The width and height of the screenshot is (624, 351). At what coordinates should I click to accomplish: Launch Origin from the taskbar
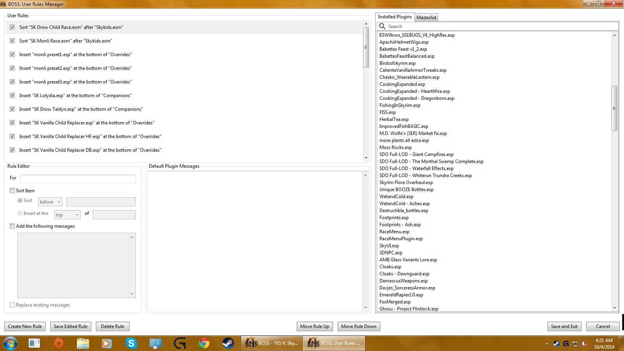click(x=58, y=344)
